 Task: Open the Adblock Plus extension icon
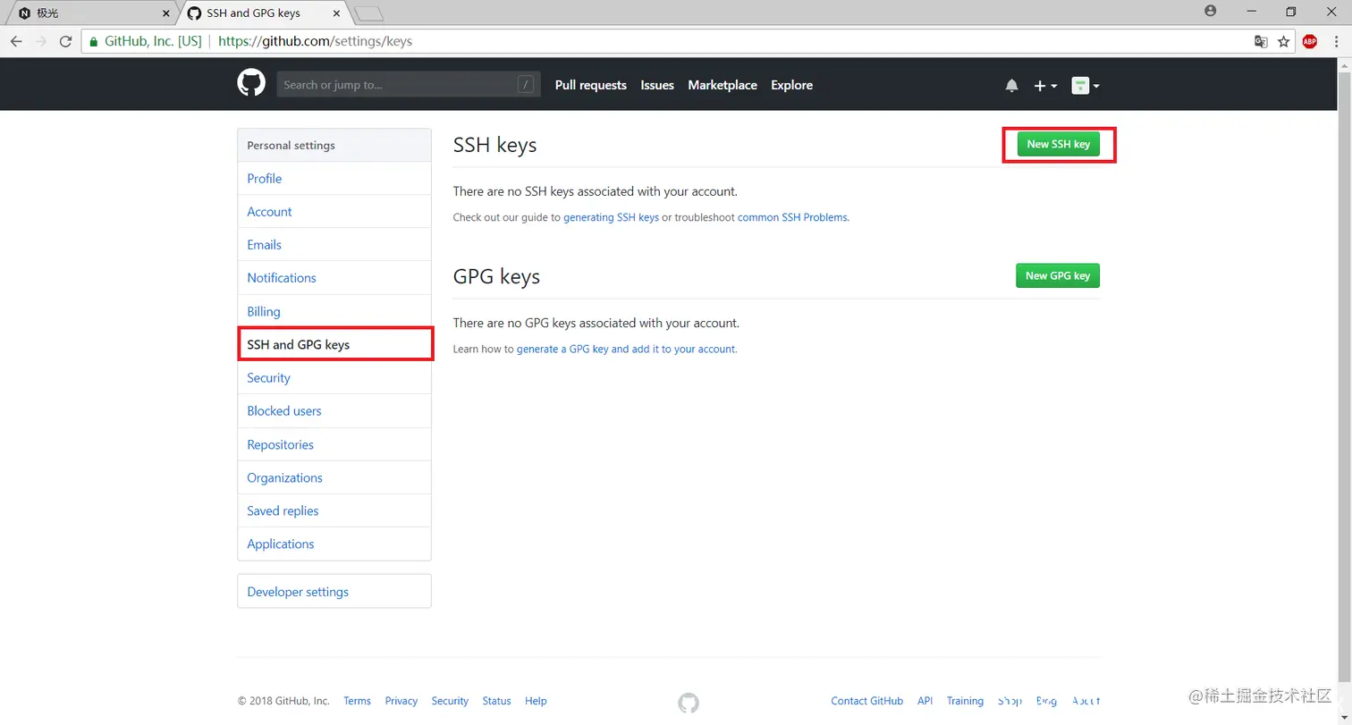coord(1310,41)
